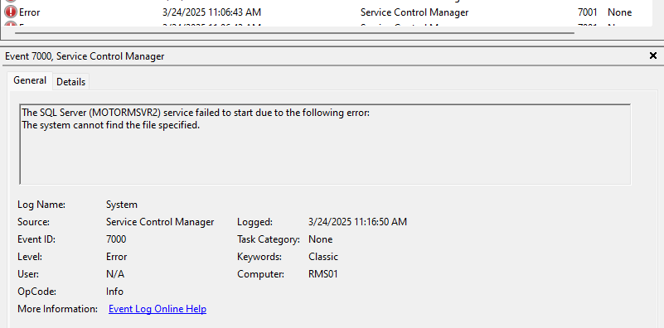Image resolution: width=664 pixels, height=328 pixels.
Task: Click the 7001 event ID cell in the list
Action: point(588,12)
